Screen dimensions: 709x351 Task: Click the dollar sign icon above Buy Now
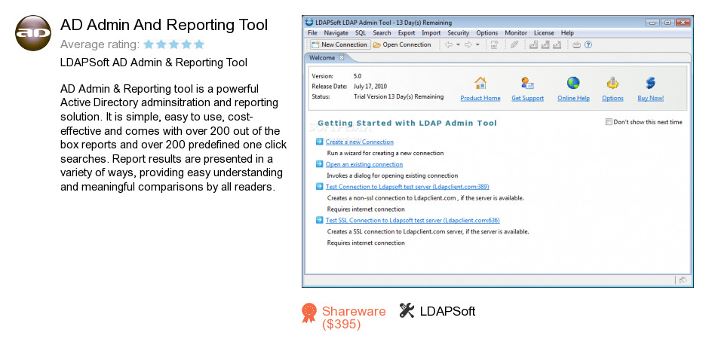tap(650, 83)
